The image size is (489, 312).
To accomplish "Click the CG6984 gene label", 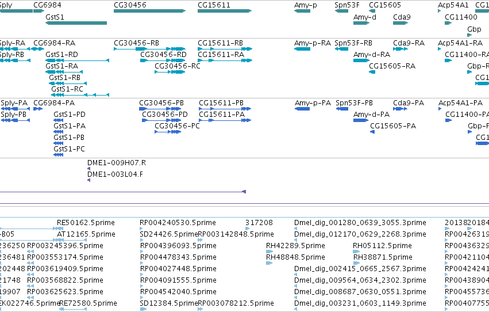I will tap(47, 5).
